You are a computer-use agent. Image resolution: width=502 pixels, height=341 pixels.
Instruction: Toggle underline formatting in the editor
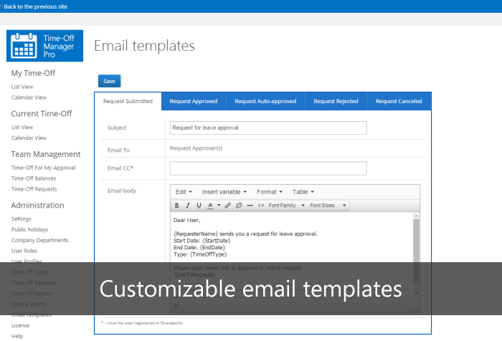[199, 206]
